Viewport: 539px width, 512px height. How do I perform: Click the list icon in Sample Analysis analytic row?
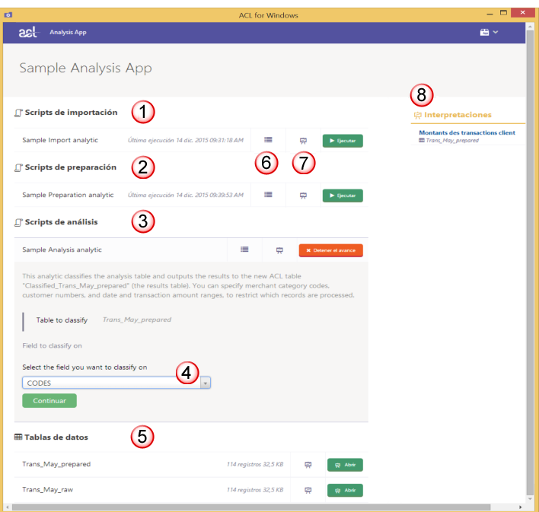244,250
